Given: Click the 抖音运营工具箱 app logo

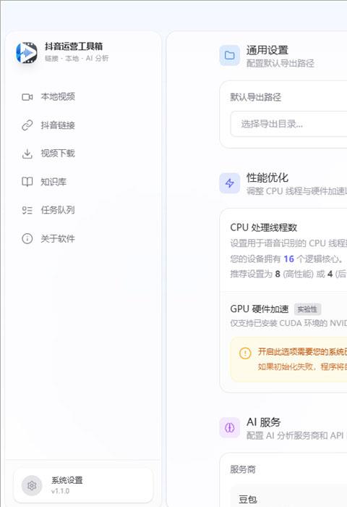Looking at the screenshot, I should tap(27, 52).
